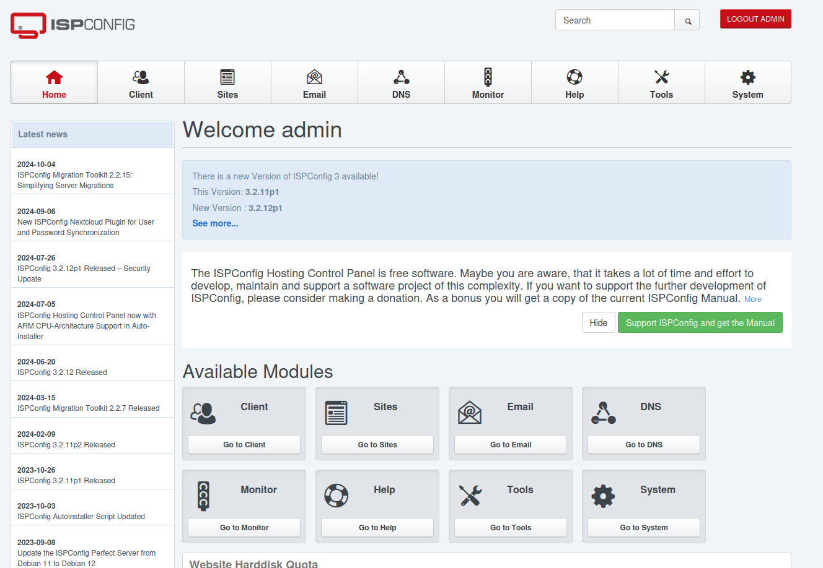823x568 pixels.
Task: Click the Welcome admin heading
Action: coord(262,130)
